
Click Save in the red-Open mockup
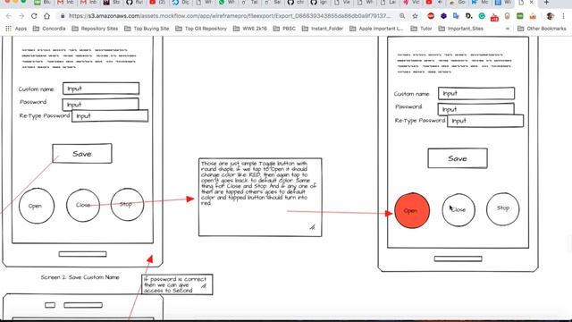(458, 158)
